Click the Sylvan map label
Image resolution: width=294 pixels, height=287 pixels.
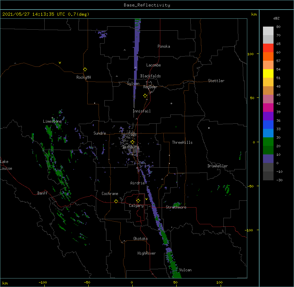[133, 84]
